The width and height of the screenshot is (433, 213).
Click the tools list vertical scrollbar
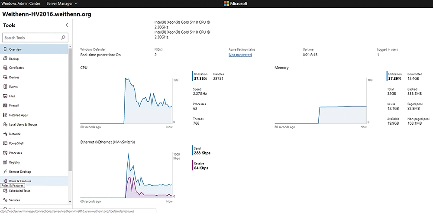pos(70,109)
